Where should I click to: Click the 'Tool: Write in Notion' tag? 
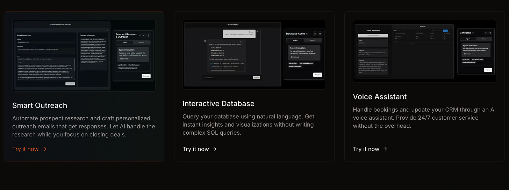(477, 60)
